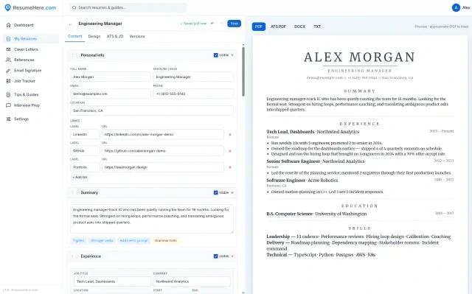The image size is (472, 294).
Task: Uncheck Visible for Experience section
Action: coord(216,256)
